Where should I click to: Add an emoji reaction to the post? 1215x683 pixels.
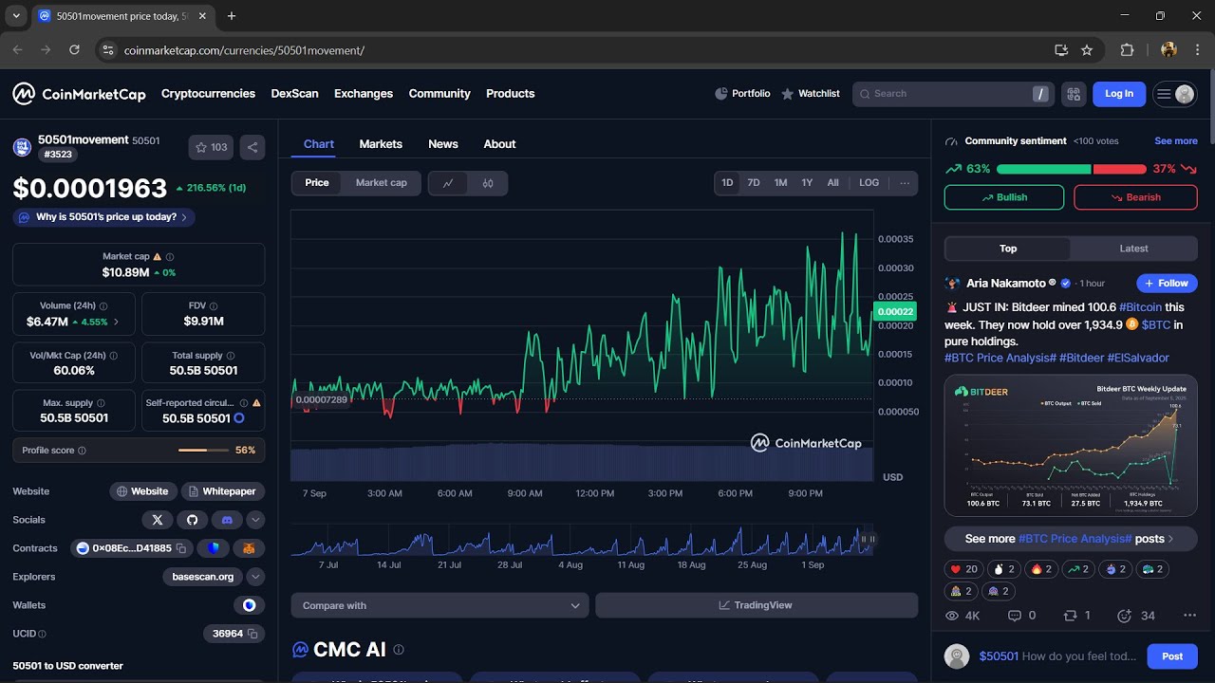[1125, 616]
